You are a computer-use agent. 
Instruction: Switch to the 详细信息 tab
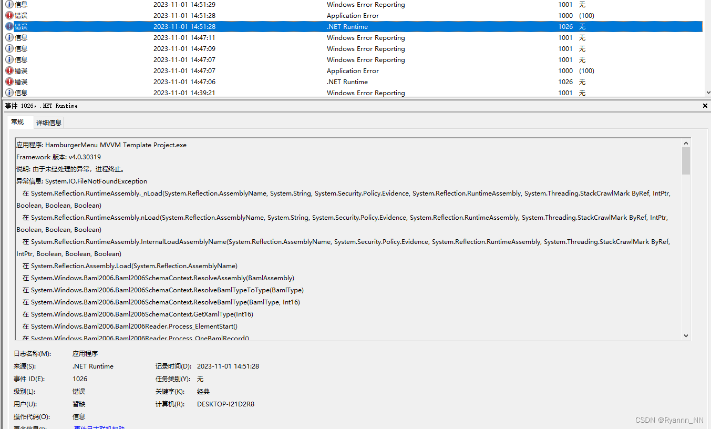(48, 122)
